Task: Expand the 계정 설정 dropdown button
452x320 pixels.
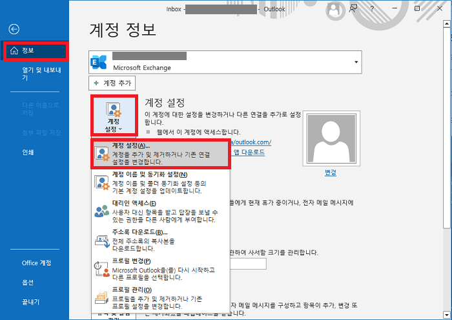Action: coord(114,116)
